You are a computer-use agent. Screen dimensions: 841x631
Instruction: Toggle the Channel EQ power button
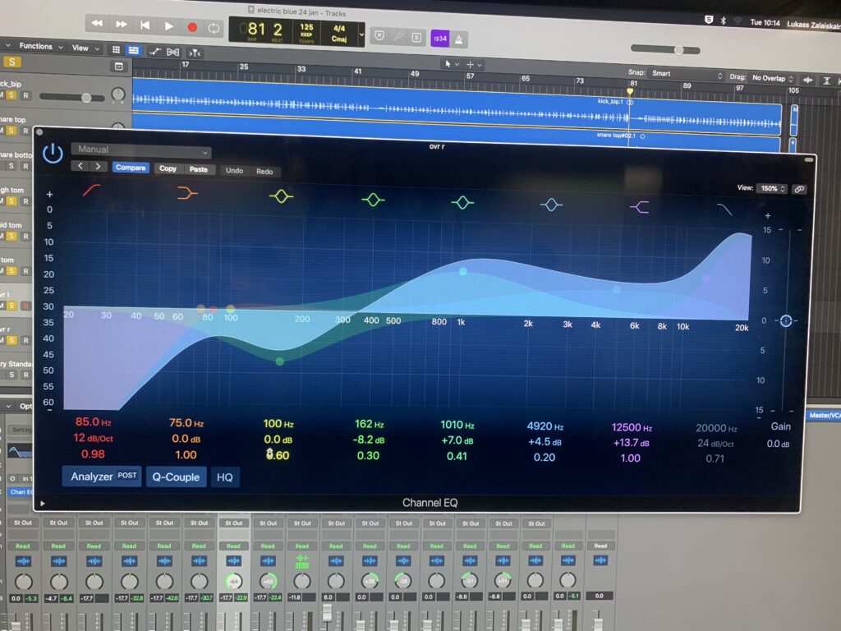point(53,154)
